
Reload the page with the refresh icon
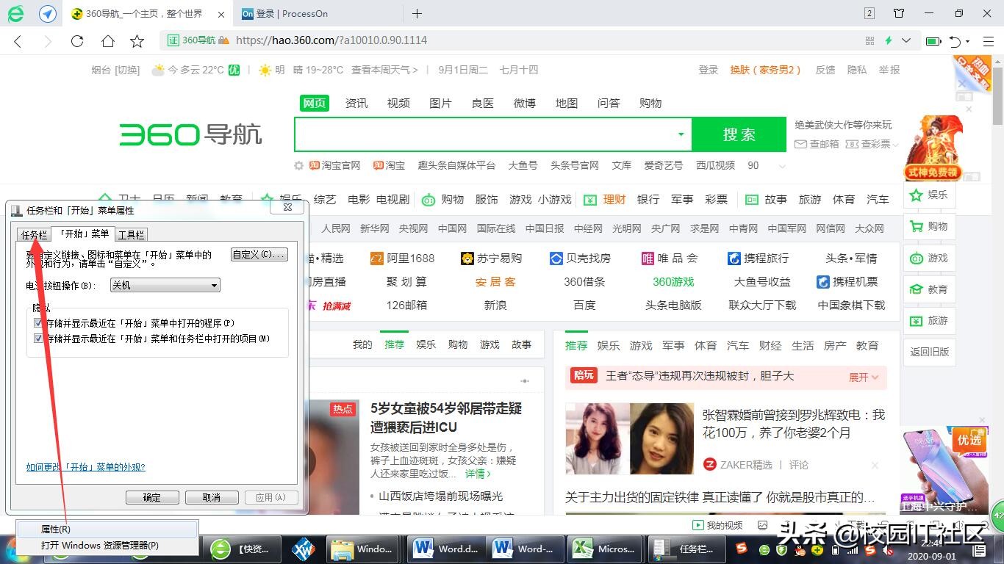point(77,41)
